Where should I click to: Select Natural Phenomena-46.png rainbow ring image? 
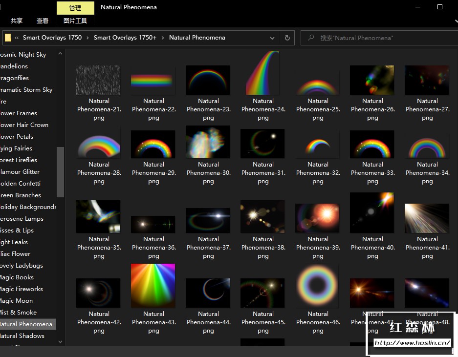coord(318,286)
